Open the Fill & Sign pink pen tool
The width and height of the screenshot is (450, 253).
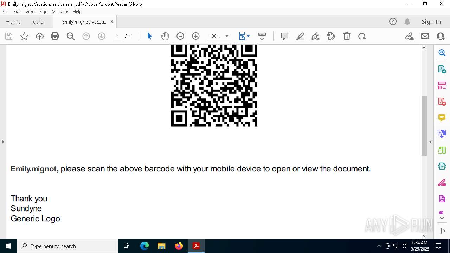pyautogui.click(x=442, y=182)
